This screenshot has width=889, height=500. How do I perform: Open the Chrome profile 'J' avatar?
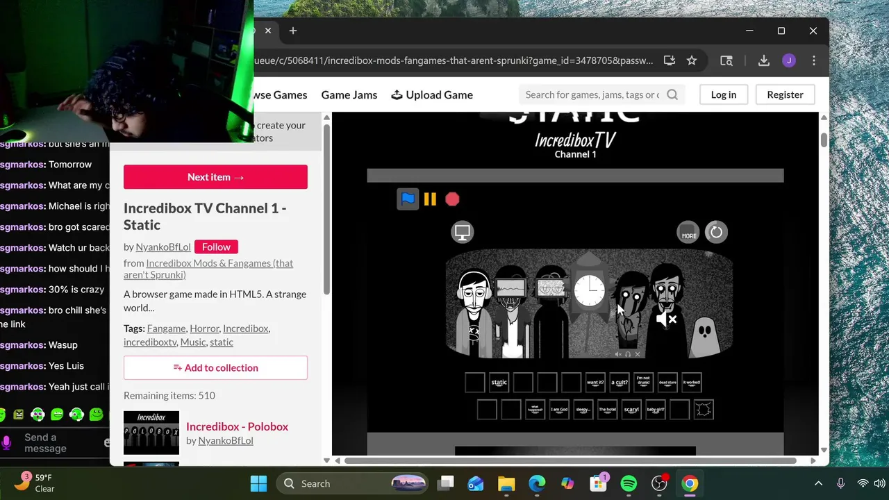pyautogui.click(x=789, y=60)
